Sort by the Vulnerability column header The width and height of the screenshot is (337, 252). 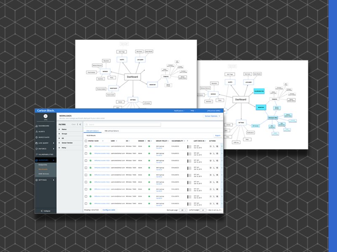click(x=178, y=141)
